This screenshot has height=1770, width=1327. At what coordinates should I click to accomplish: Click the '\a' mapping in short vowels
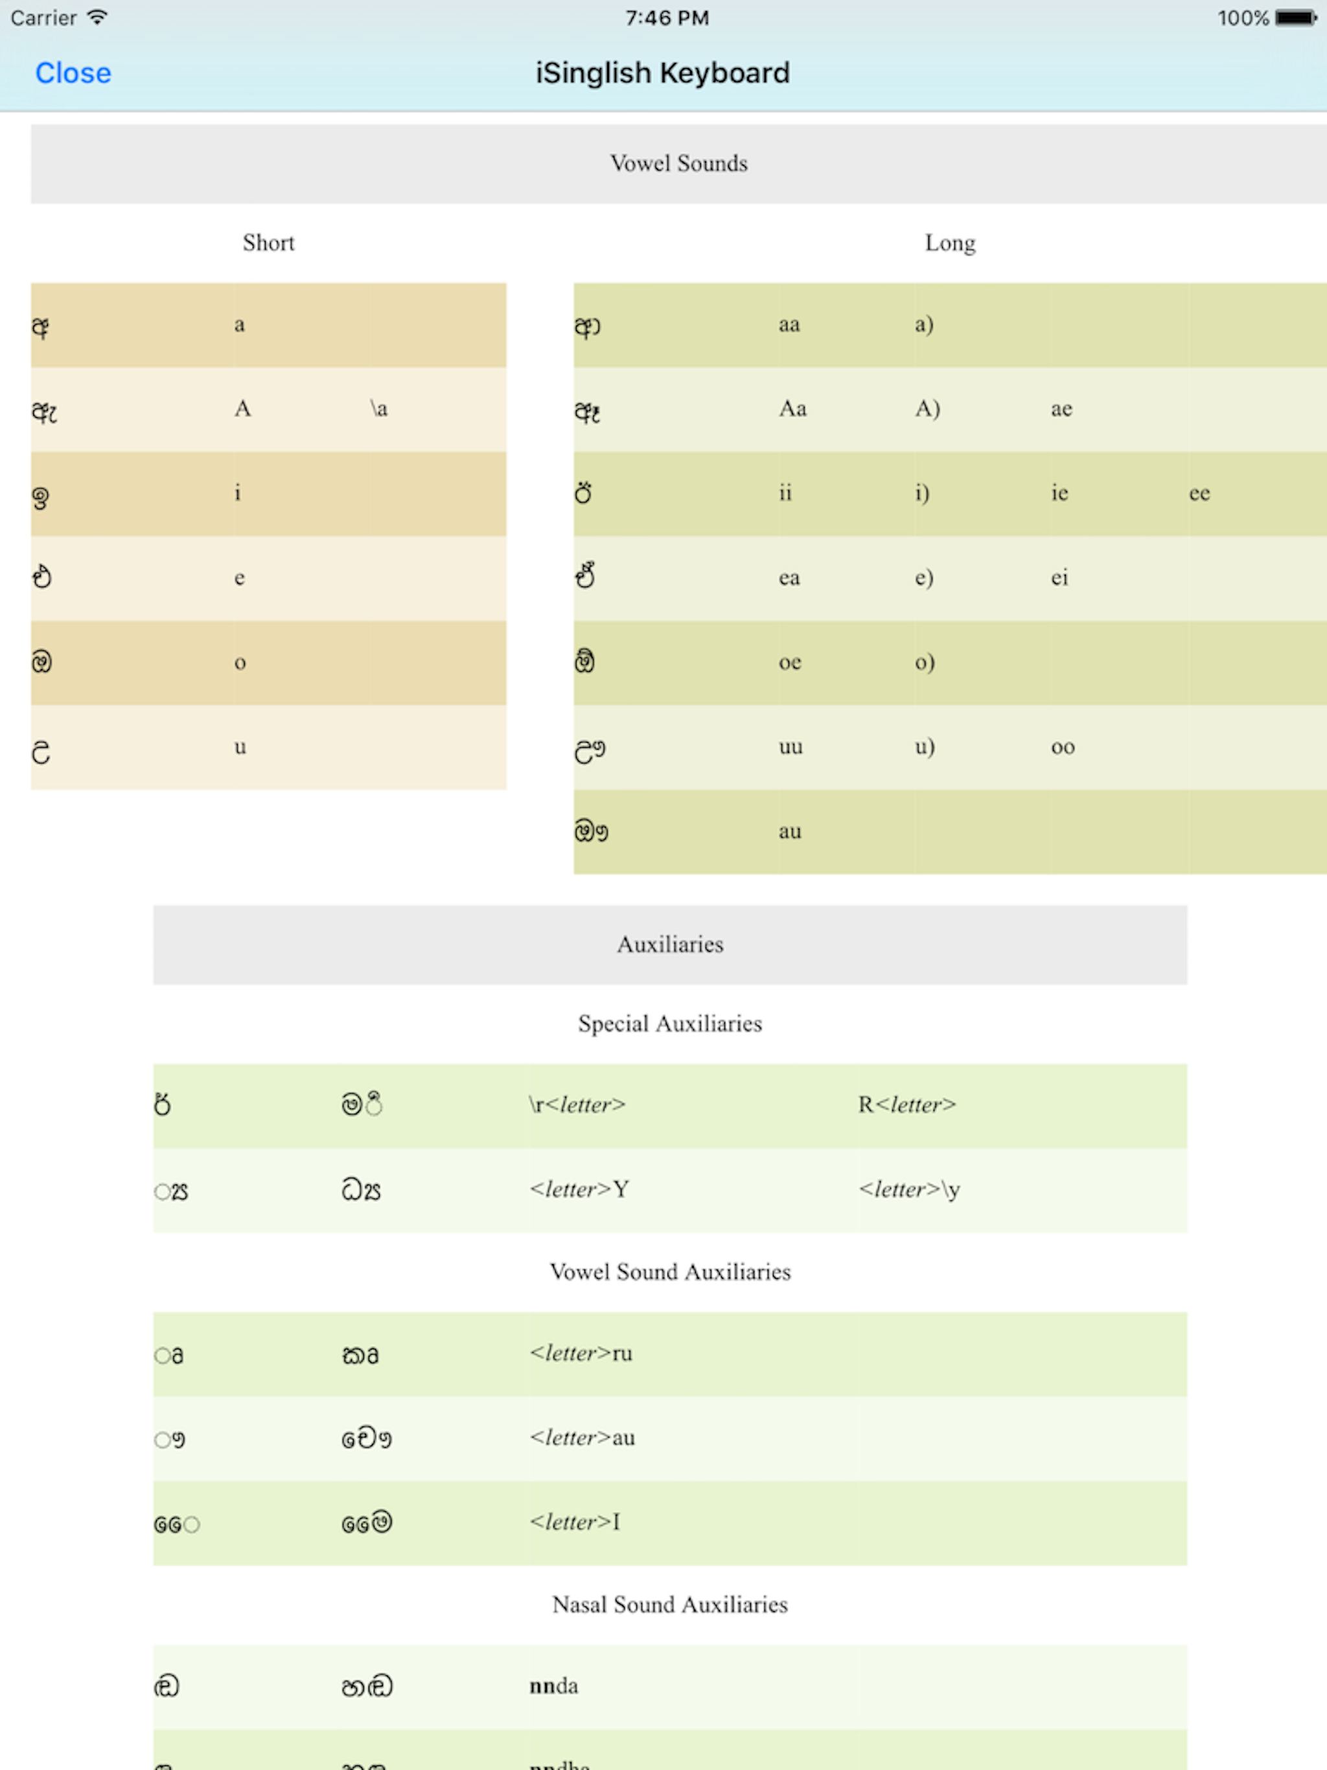378,409
